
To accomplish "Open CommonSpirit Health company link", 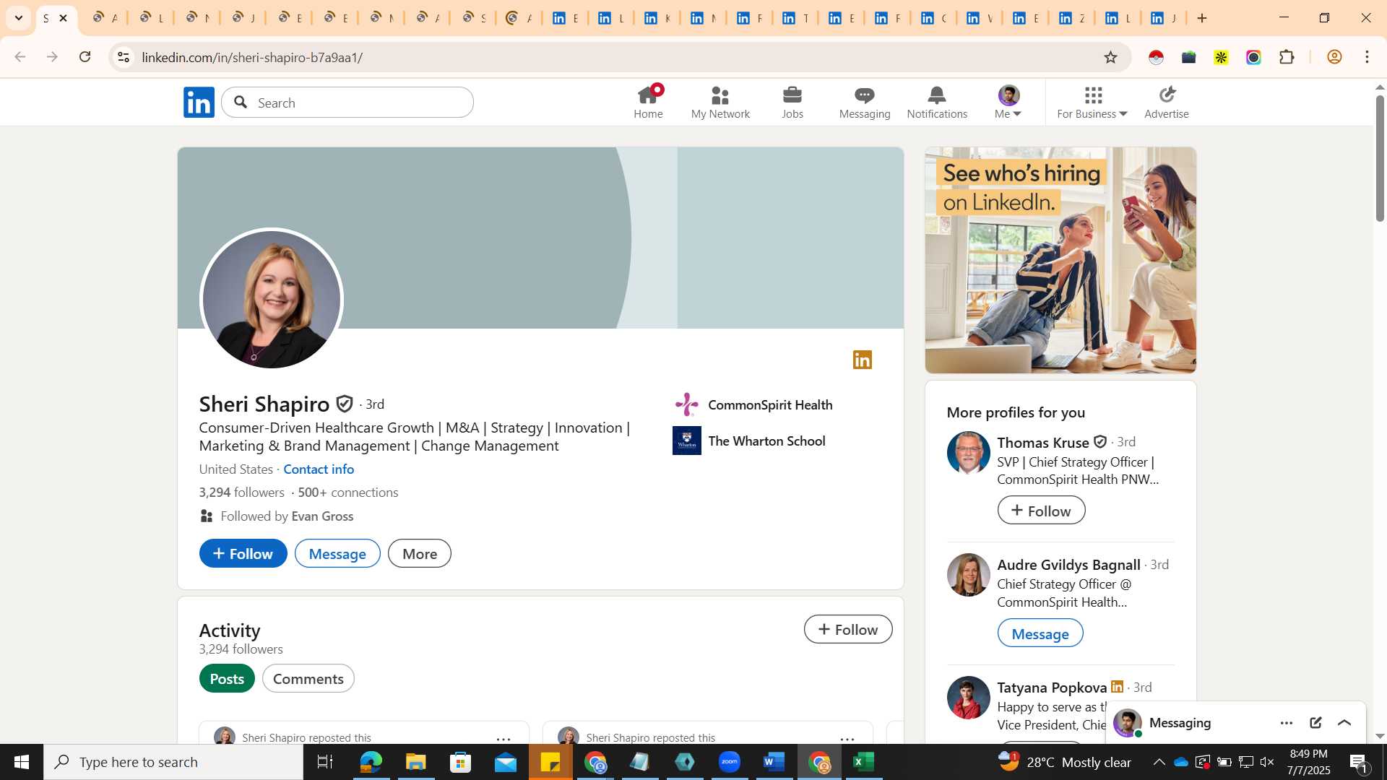I will click(753, 404).
